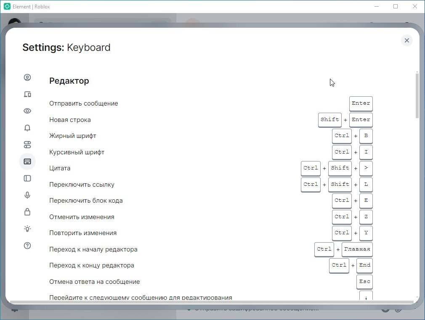The height and width of the screenshot is (320, 425).
Task: Click the 'Переключить блок кода' row label
Action: 86,201
